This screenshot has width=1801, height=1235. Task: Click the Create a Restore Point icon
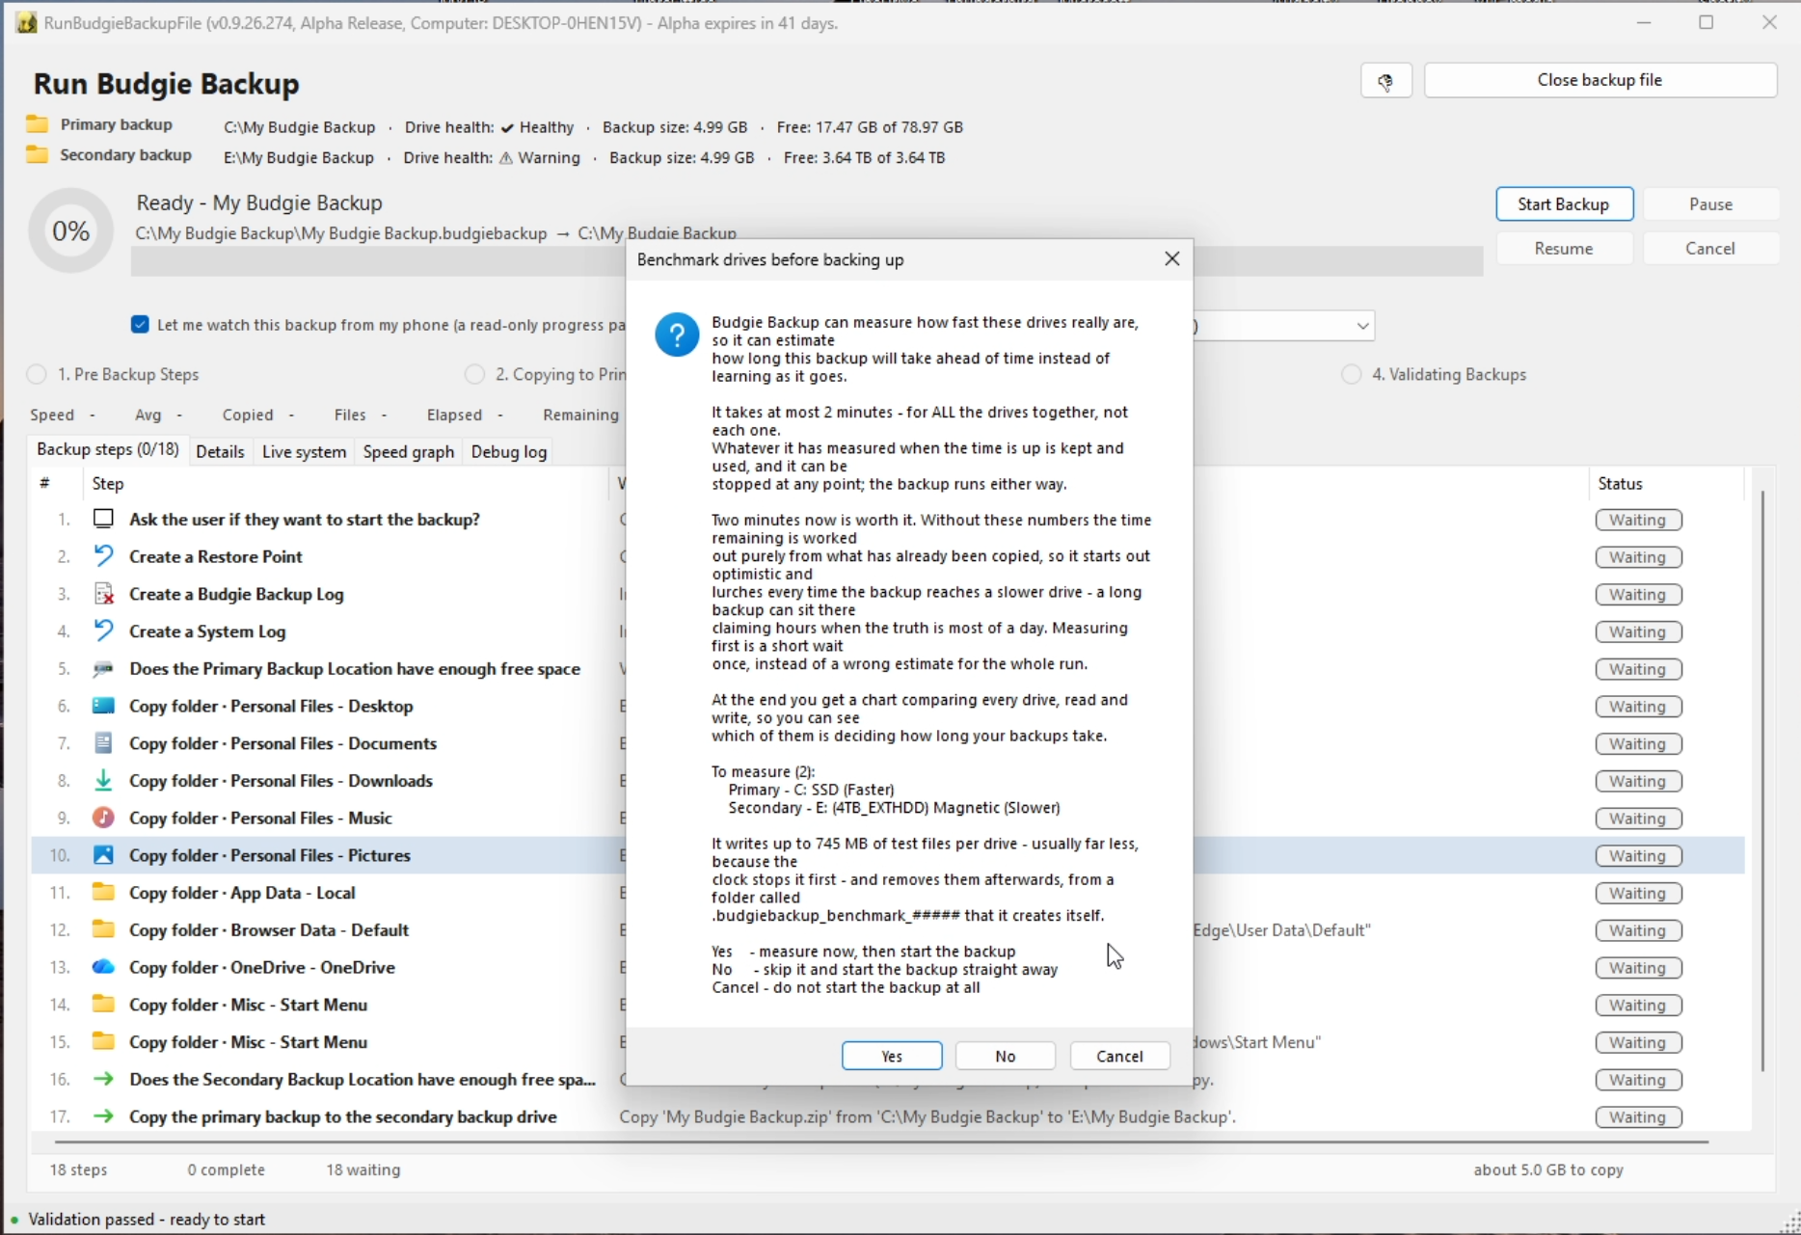point(103,556)
